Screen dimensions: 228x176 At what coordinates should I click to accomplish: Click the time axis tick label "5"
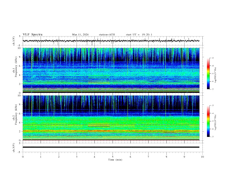113,157
